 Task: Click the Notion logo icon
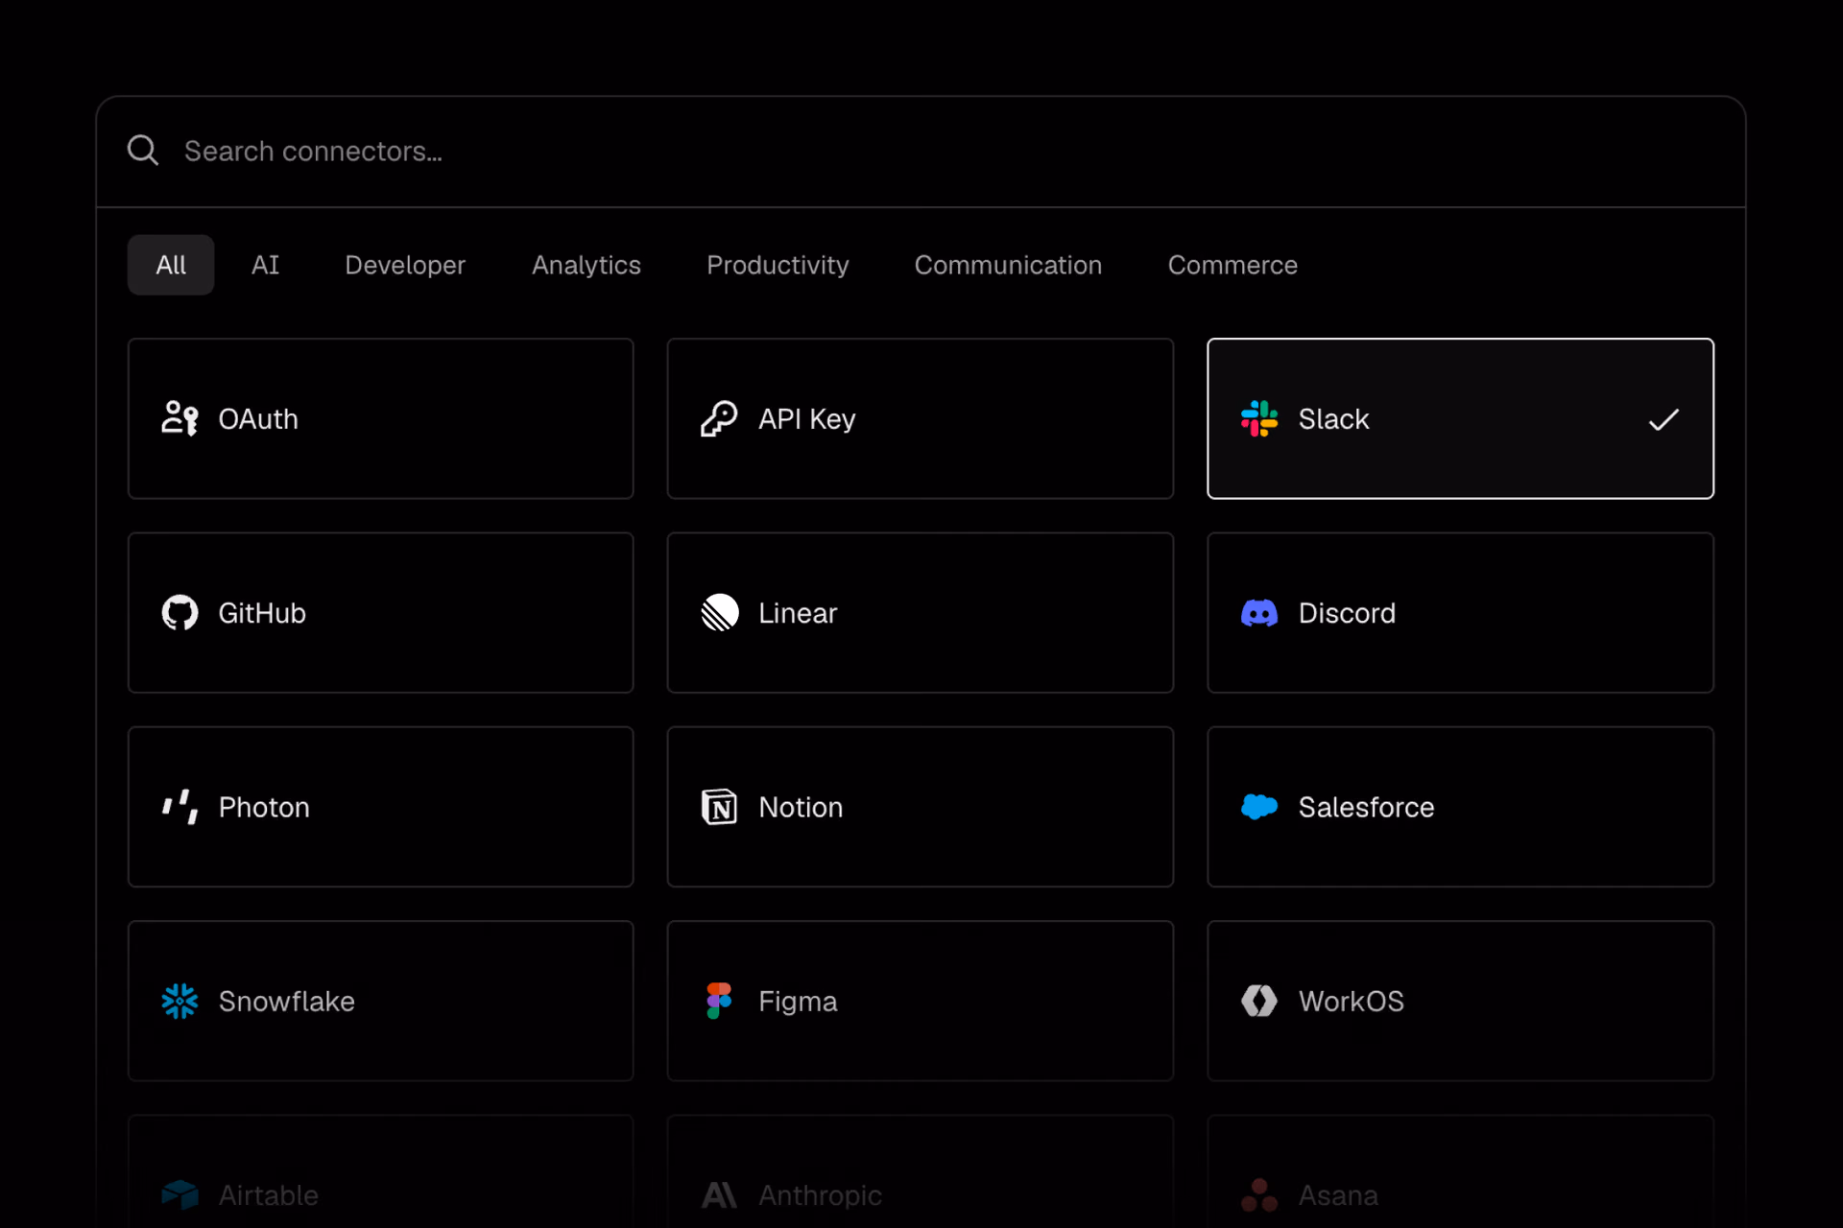pyautogui.click(x=719, y=807)
